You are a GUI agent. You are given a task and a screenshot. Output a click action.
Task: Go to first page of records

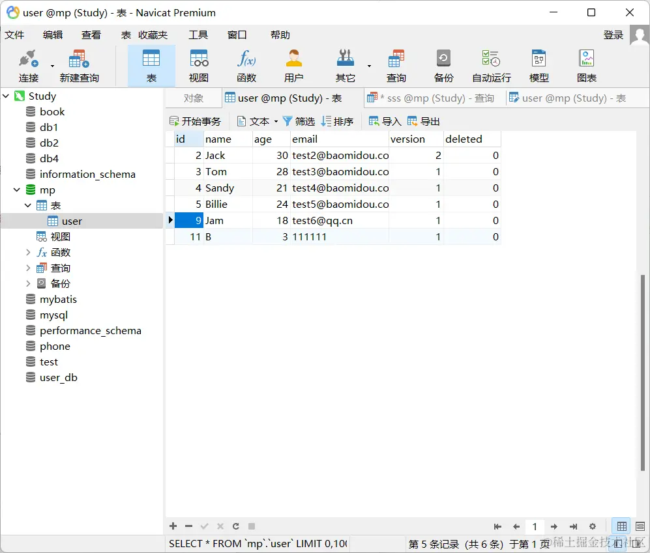click(497, 526)
